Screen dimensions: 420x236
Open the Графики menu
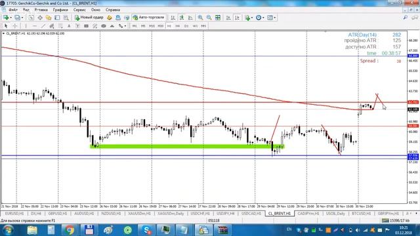pos(60,10)
